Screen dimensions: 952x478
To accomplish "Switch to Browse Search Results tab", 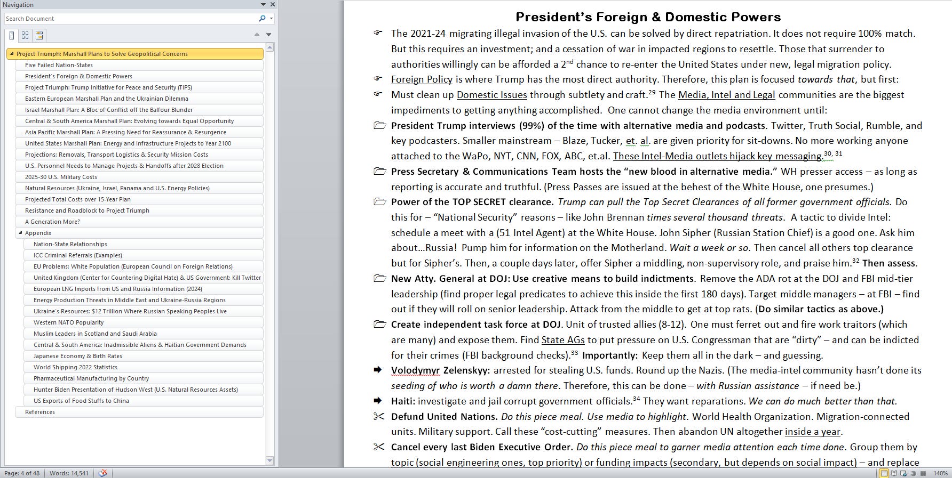I will tap(39, 36).
